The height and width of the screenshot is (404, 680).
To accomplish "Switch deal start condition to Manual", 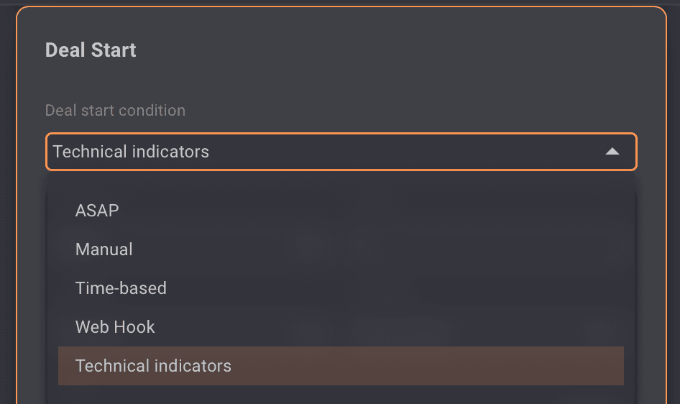I will (104, 249).
